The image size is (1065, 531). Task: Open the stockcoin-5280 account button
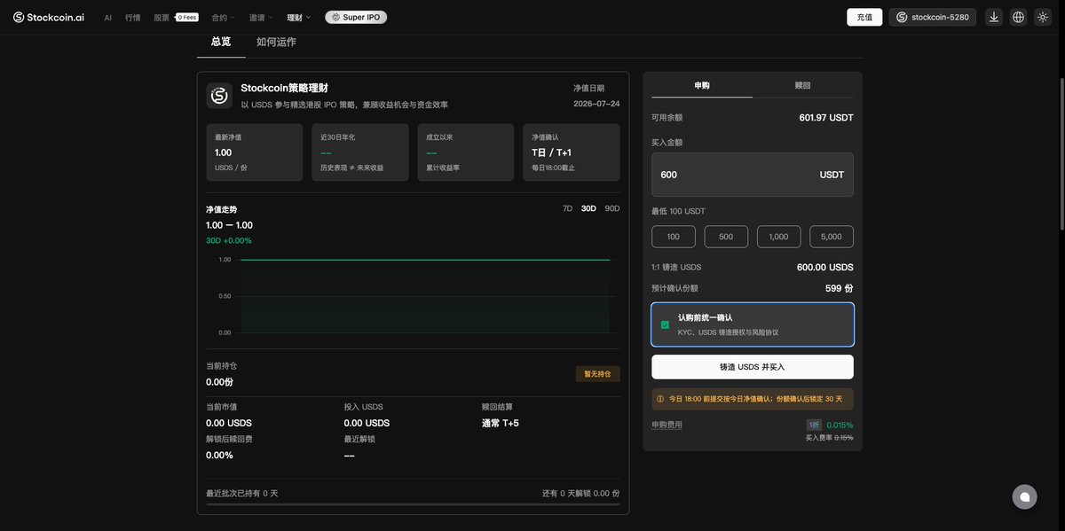click(x=933, y=17)
